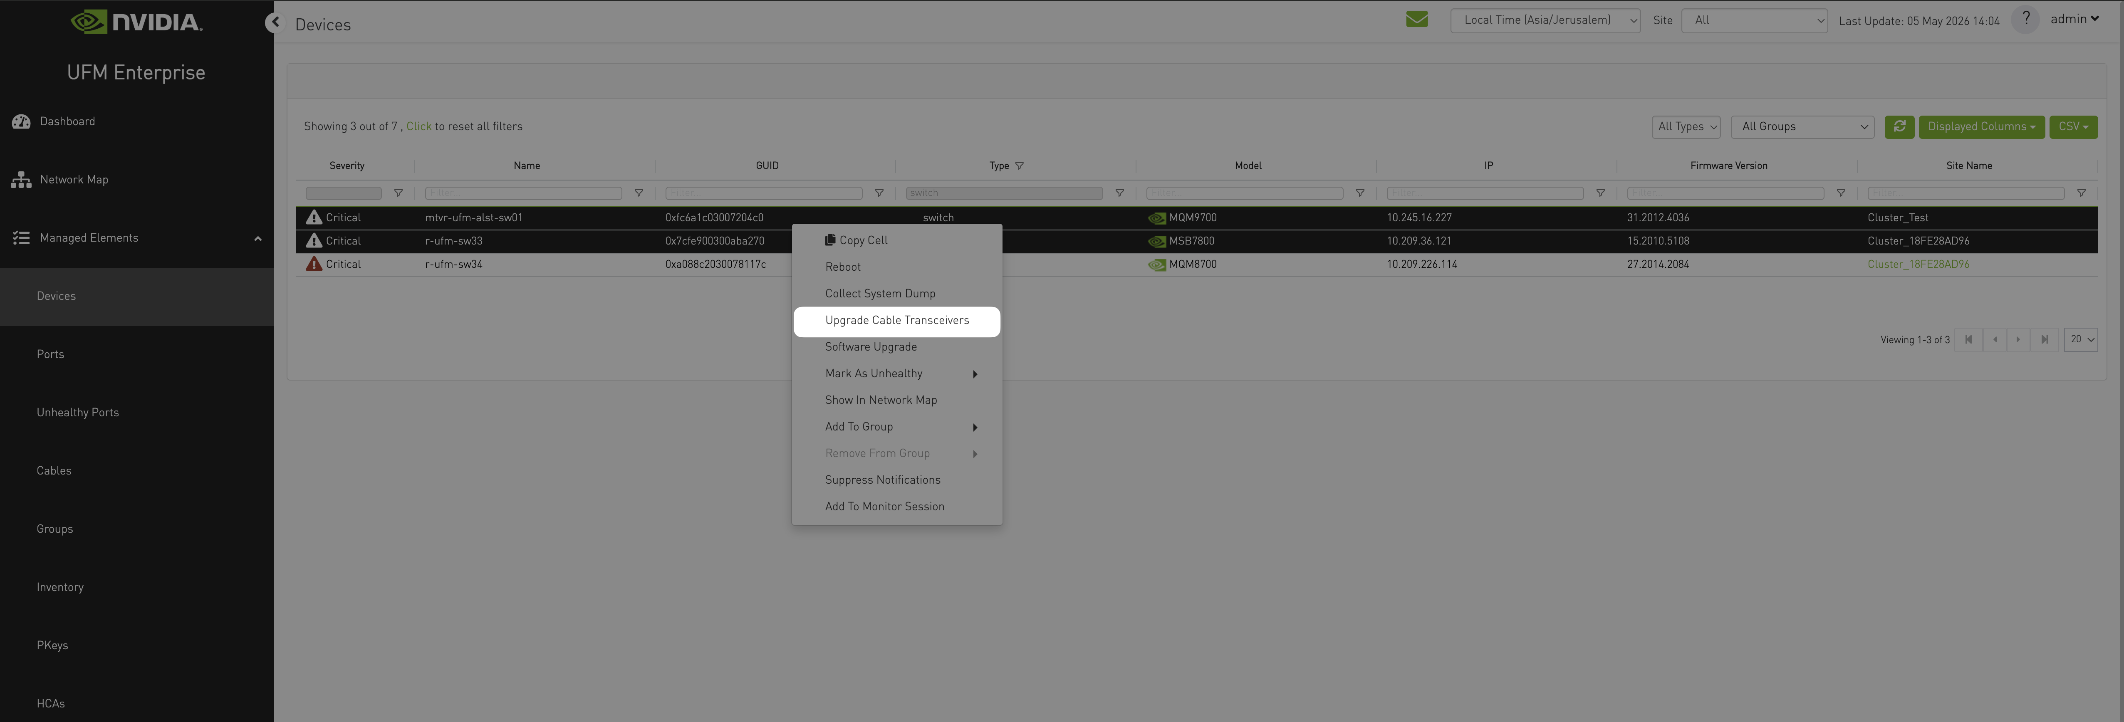
Task: Click the critical warning icon for mtvr-ufm-alst-sw01
Action: pyautogui.click(x=313, y=218)
